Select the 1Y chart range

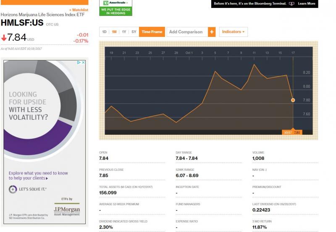[124, 32]
